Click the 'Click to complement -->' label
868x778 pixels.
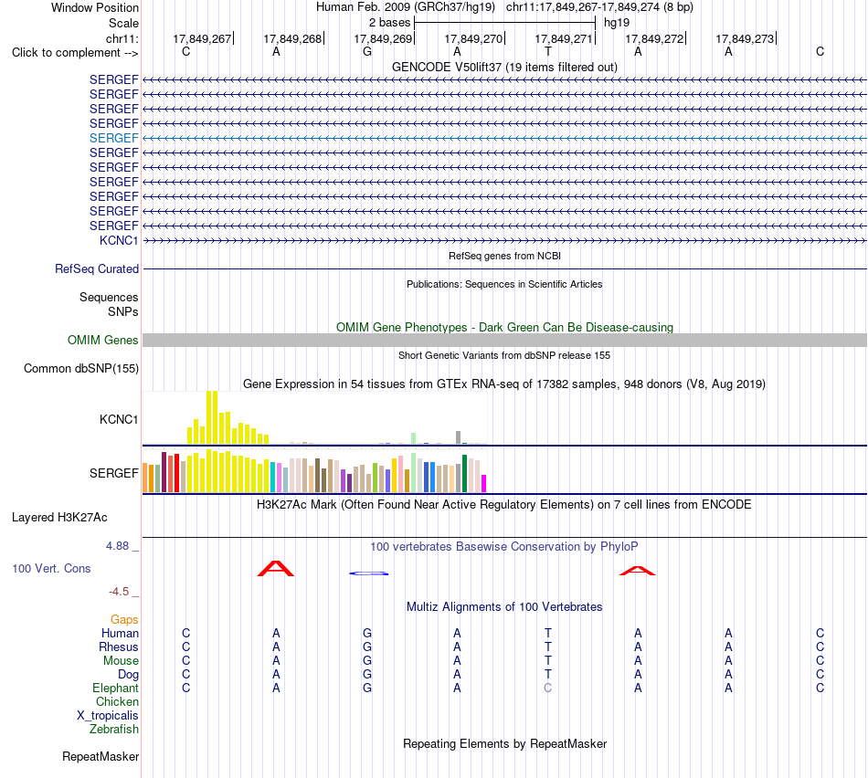click(75, 53)
